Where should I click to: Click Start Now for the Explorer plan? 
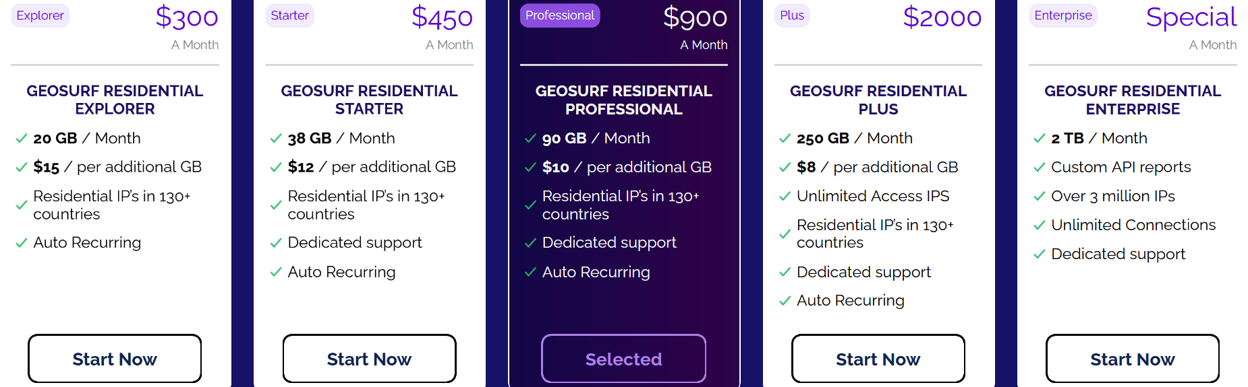(115, 359)
